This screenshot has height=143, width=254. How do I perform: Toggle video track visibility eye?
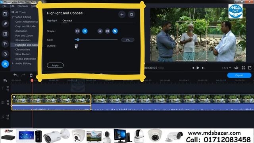coord(8,101)
